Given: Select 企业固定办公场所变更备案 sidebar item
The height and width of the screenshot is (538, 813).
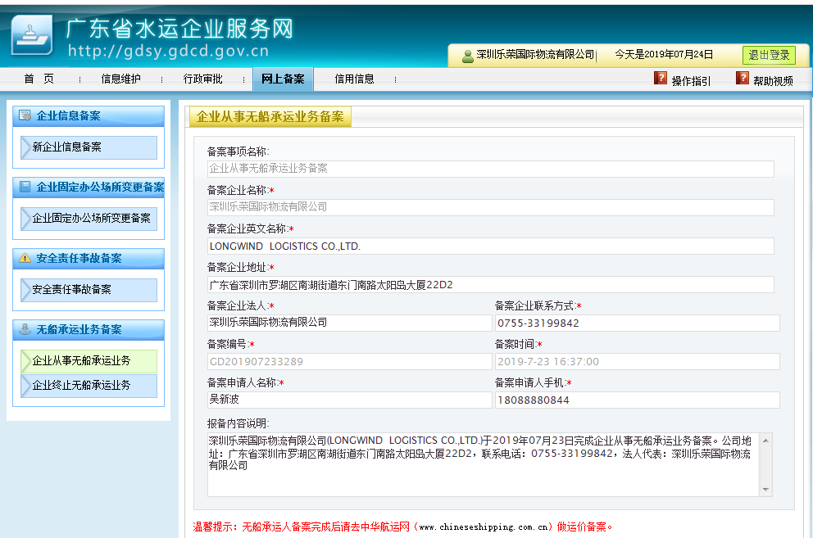Looking at the screenshot, I should tap(89, 218).
